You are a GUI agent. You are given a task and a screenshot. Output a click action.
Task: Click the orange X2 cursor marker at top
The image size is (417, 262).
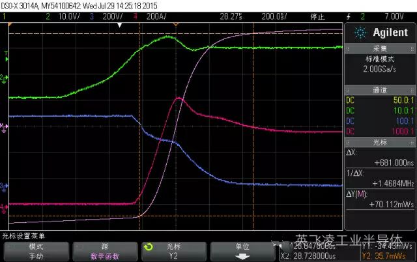pos(175,25)
